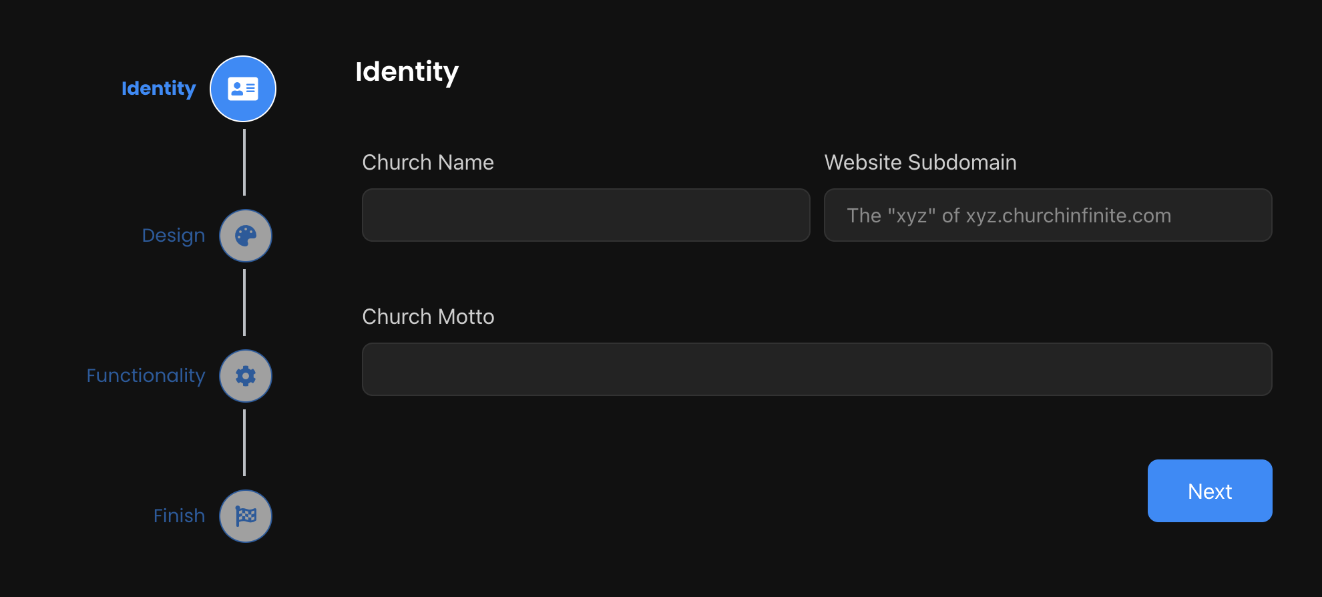
Task: Jump to the Finish checkered flag icon
Action: (246, 516)
